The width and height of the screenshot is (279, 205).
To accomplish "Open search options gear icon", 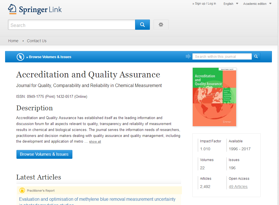I will 161,25.
